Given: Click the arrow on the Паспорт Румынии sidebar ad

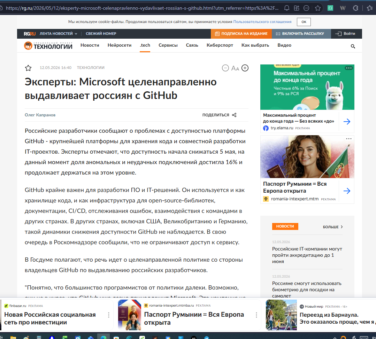Looking at the screenshot, I should (x=347, y=191).
